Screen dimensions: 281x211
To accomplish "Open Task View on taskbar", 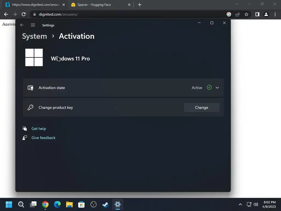I will (x=33, y=204).
